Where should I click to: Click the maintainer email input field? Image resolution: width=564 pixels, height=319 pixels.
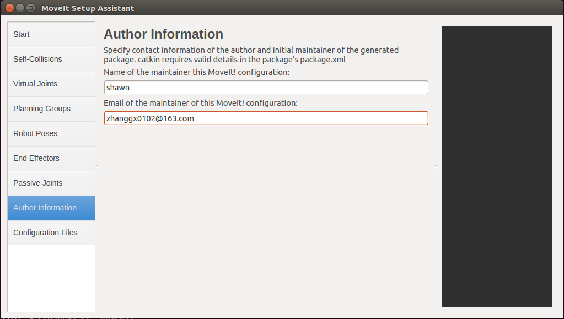[266, 118]
